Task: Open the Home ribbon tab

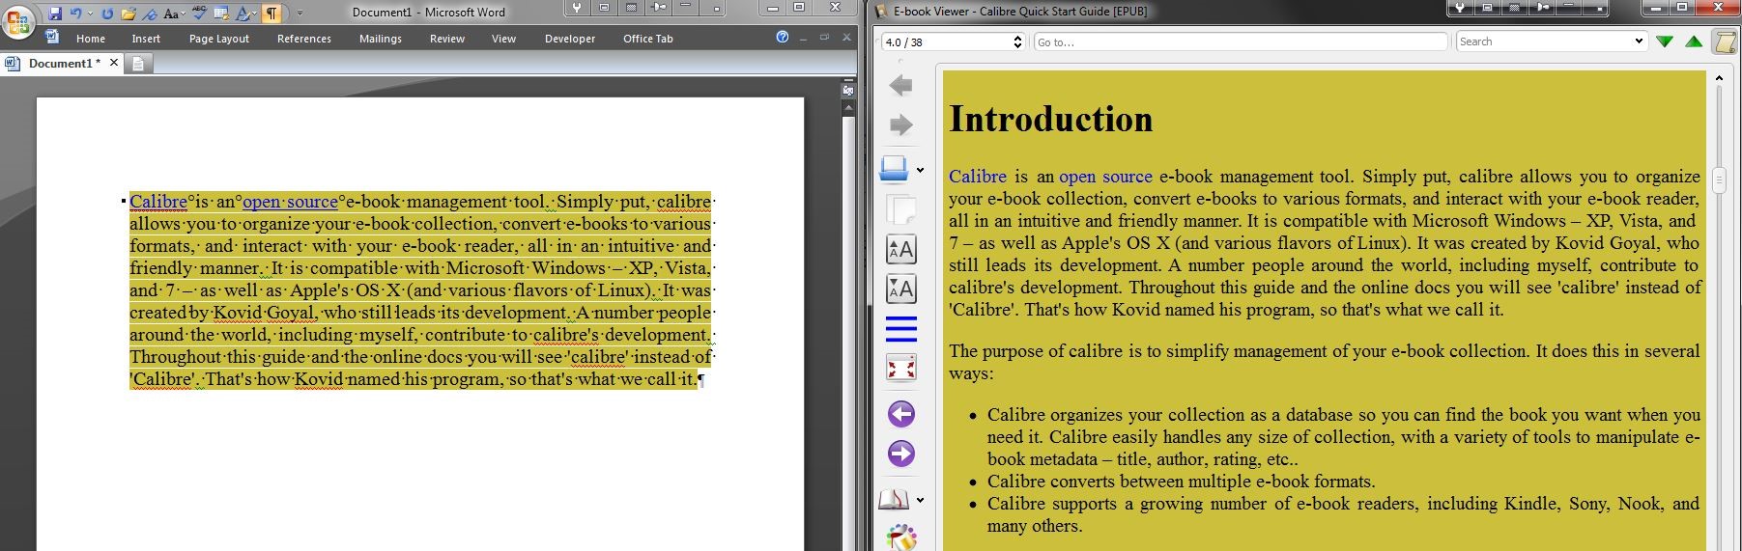Action: click(x=91, y=39)
